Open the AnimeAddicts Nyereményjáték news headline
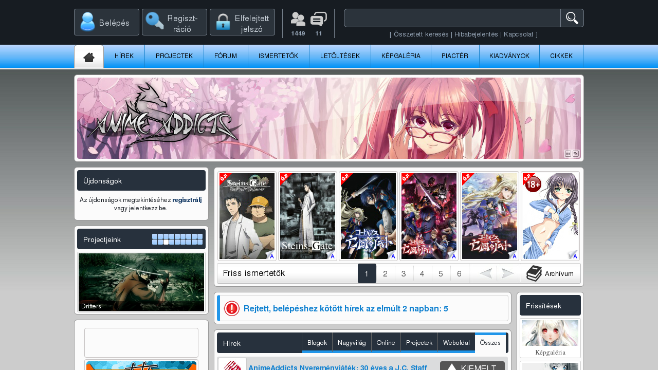 click(x=338, y=368)
